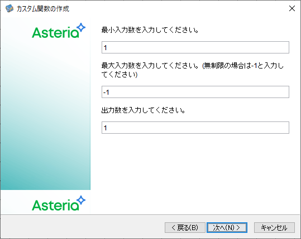Click the upper Asteria logo

click(x=59, y=31)
